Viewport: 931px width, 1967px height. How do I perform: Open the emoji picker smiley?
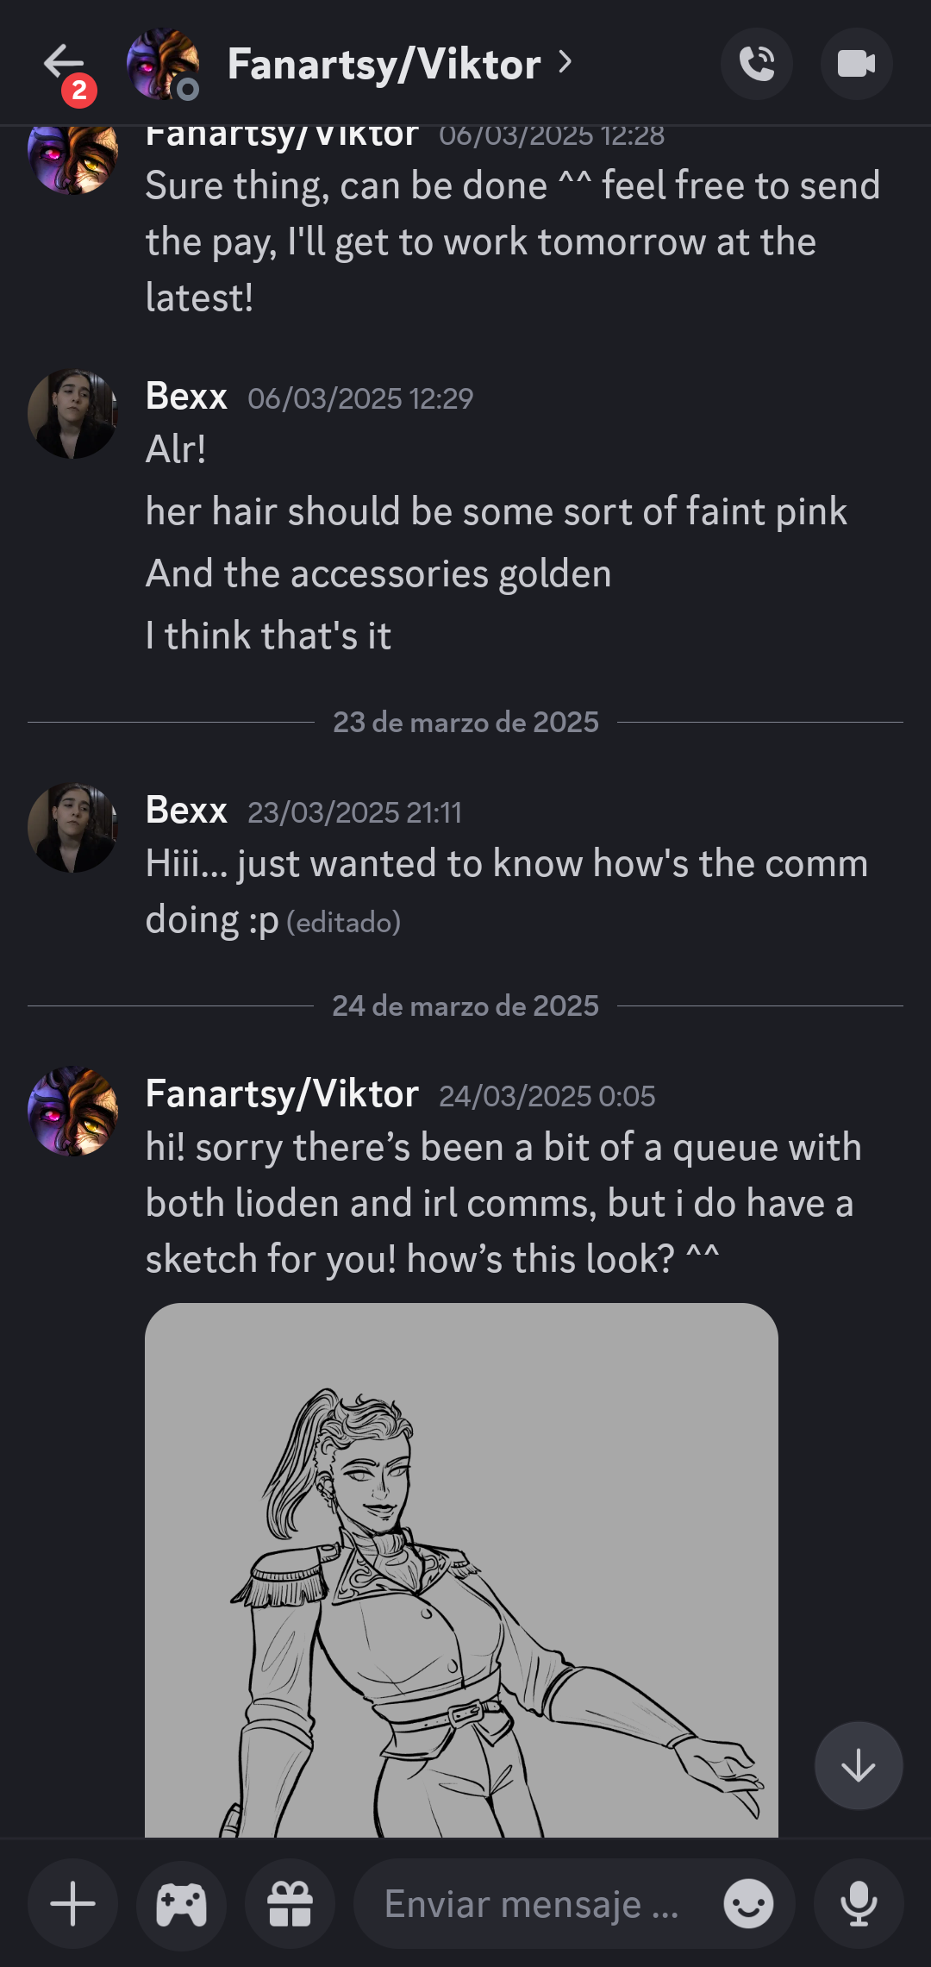[x=748, y=1904]
